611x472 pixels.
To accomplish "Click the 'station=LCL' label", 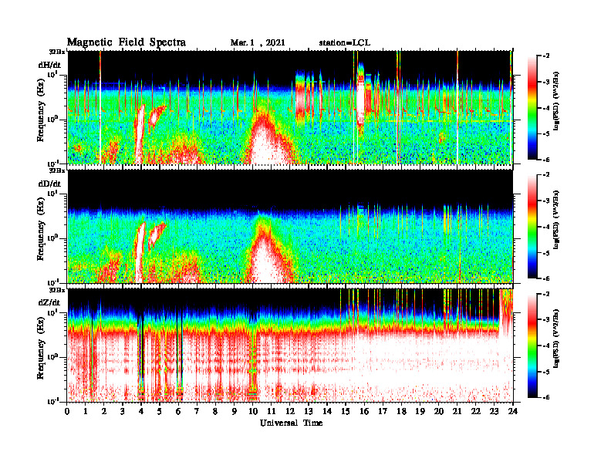I will click(x=345, y=43).
